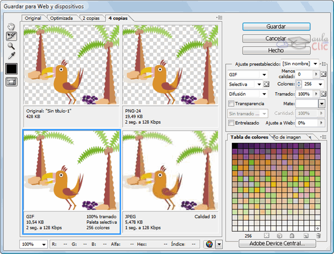This screenshot has height=254, width=334.
Task: Select the Eyedropper tool
Action: point(11,56)
